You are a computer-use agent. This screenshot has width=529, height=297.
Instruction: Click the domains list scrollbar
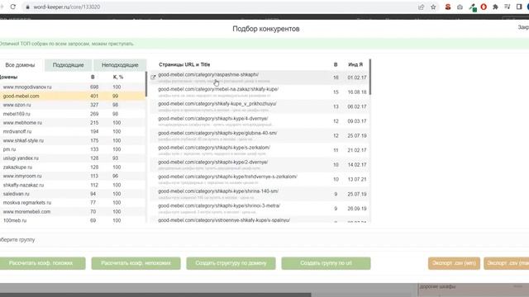(146, 84)
